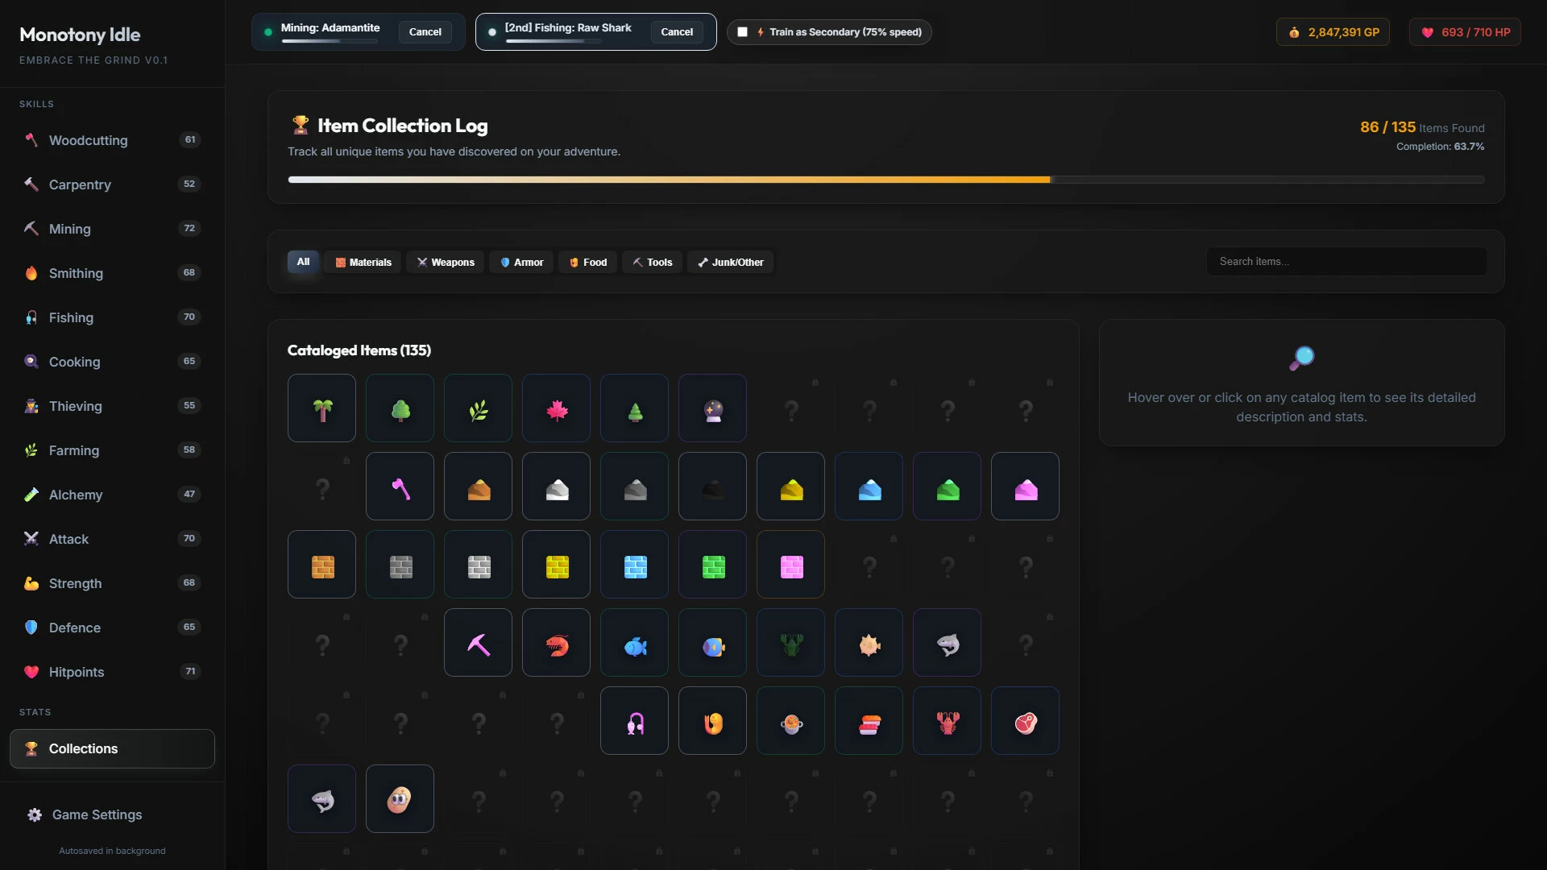Open the green oak tree item tile
This screenshot has height=870, width=1547.
coord(400,408)
